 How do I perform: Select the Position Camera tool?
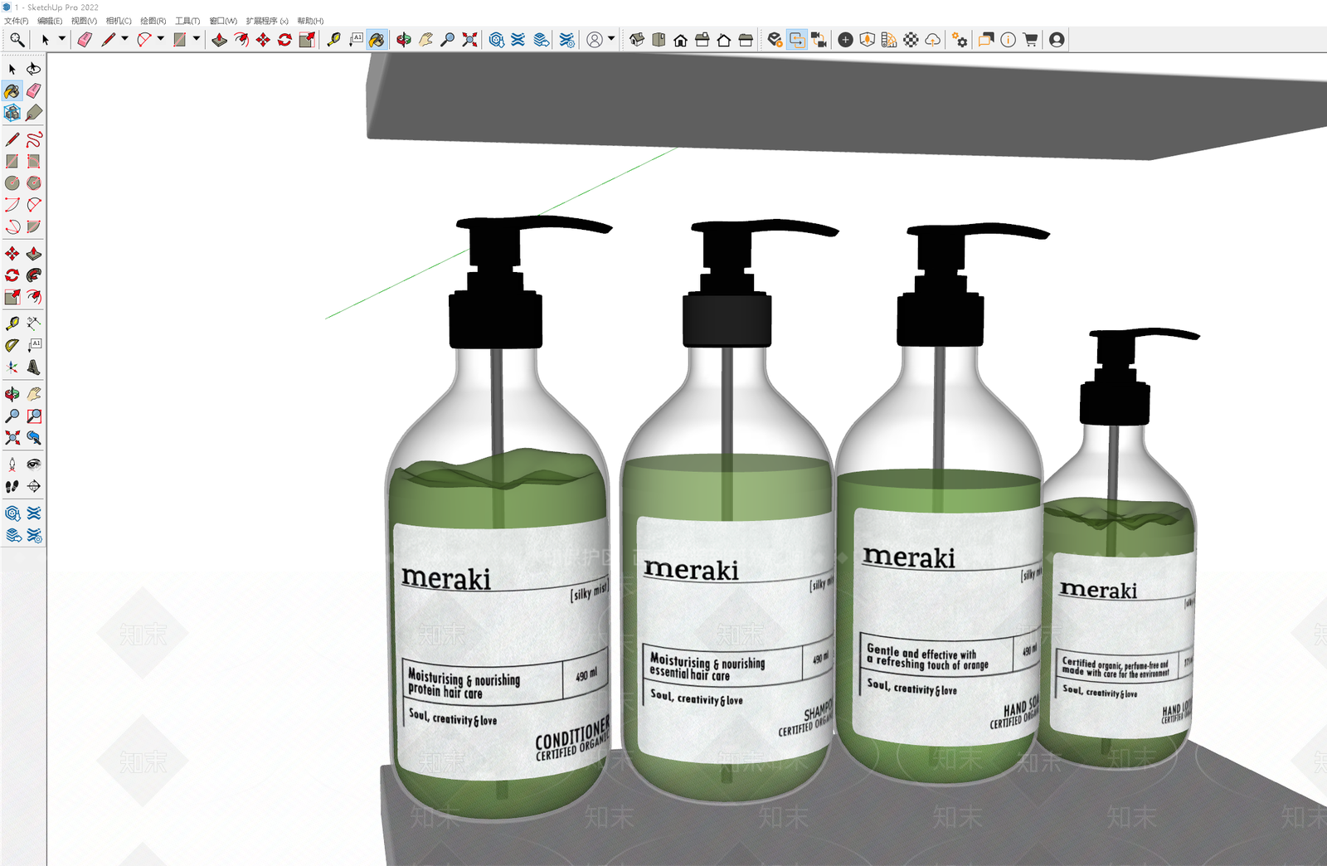(x=12, y=465)
